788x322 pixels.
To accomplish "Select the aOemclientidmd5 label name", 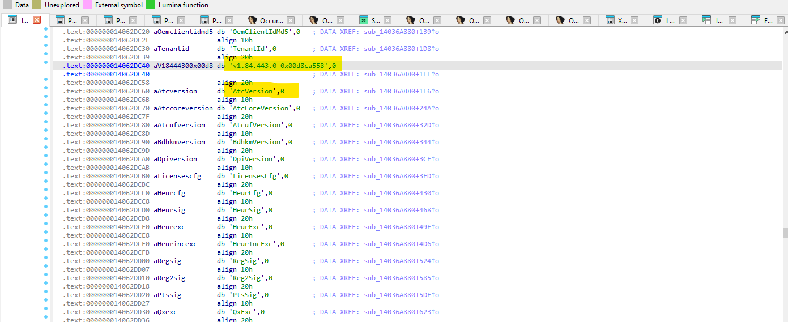I will coord(184,32).
